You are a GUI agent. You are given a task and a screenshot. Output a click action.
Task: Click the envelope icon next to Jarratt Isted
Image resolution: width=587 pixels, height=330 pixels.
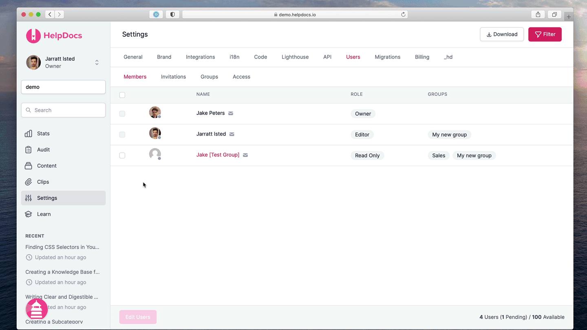232,134
